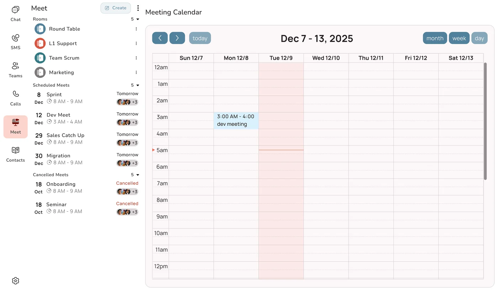
Task: Jump to today in the calendar
Action: pos(200,38)
